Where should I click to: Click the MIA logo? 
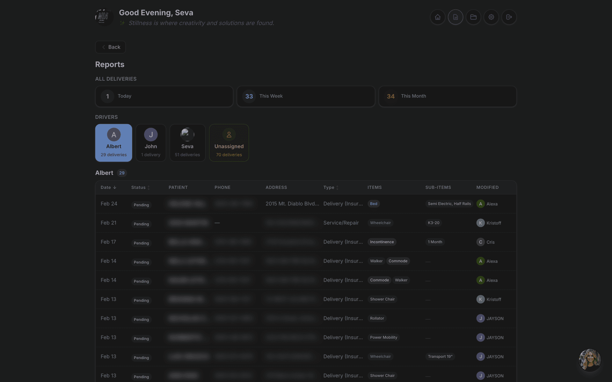pos(104,17)
